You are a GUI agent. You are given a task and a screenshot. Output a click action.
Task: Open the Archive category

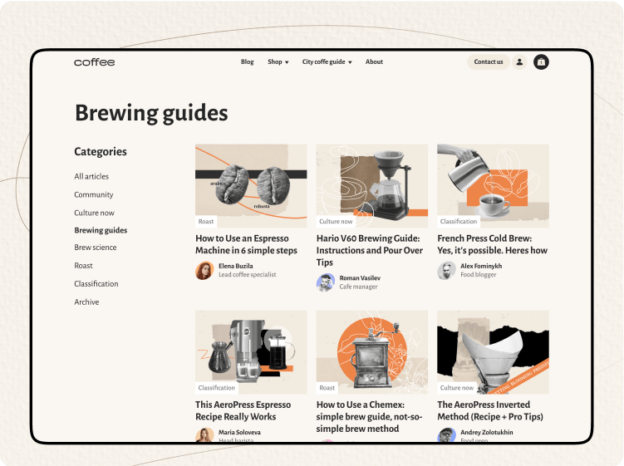86,302
